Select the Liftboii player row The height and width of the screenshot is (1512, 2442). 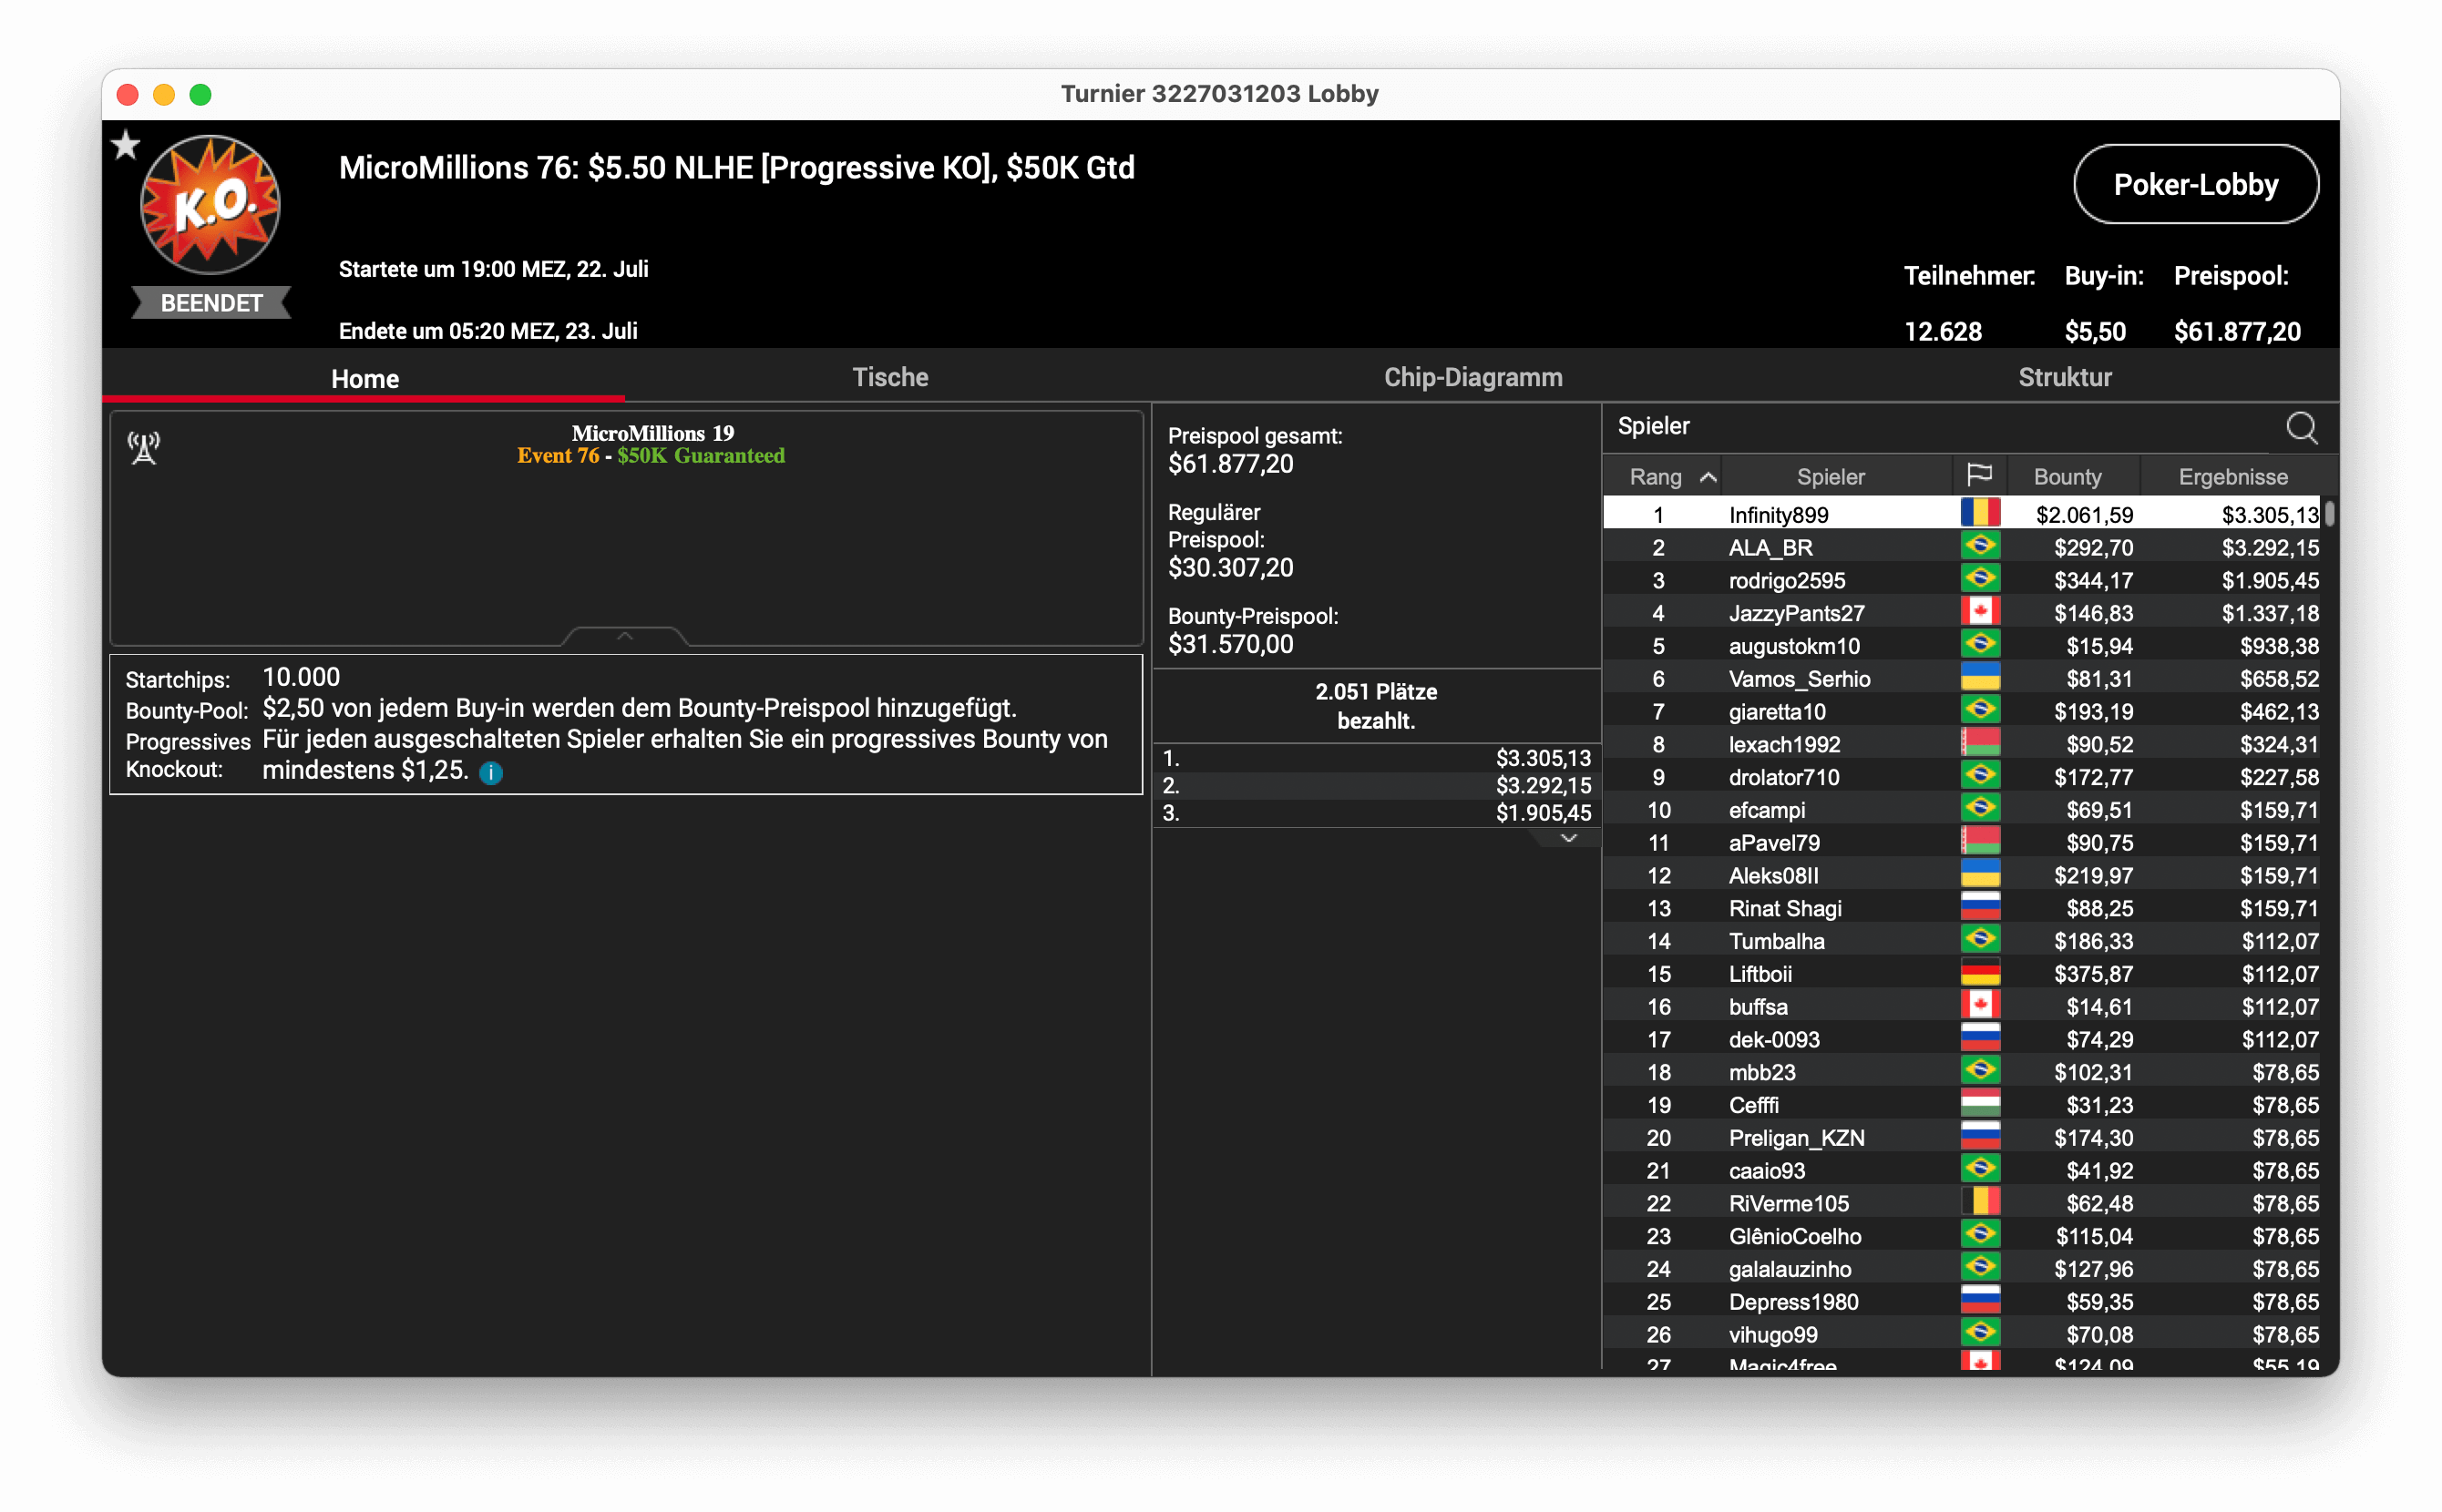[x=1760, y=974]
